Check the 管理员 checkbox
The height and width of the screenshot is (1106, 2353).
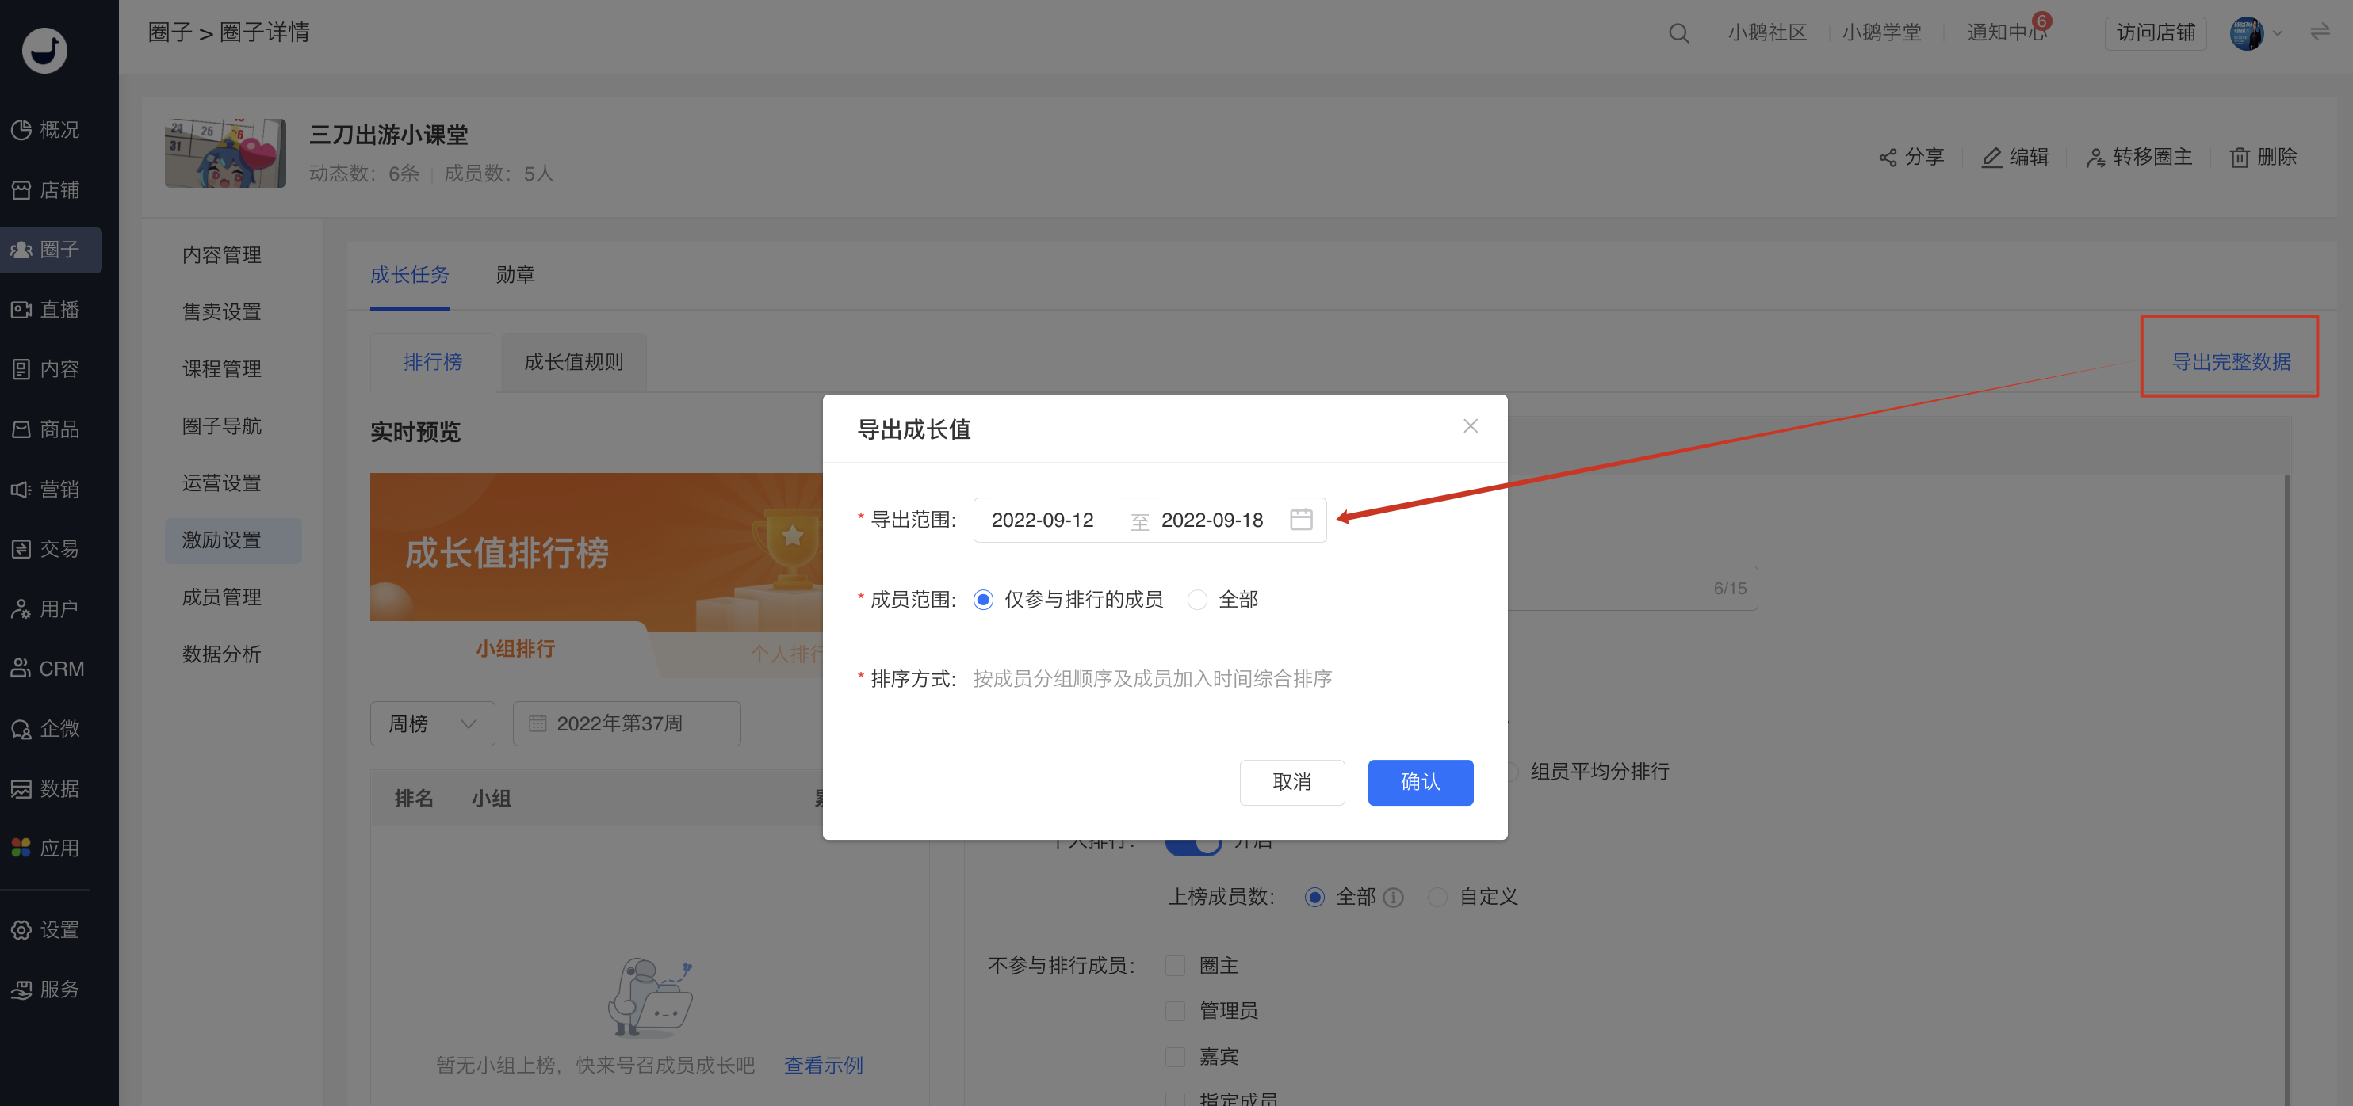(x=1176, y=1010)
